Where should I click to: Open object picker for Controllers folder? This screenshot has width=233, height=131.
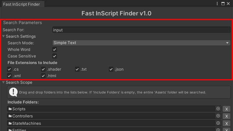pos(218,116)
